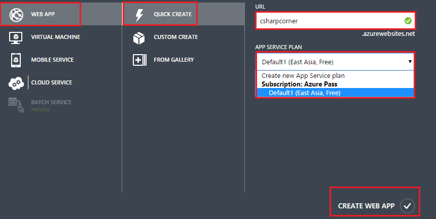Click the Virtual Machine monitor icon
Screen dimensions: 436x219
pos(15,37)
